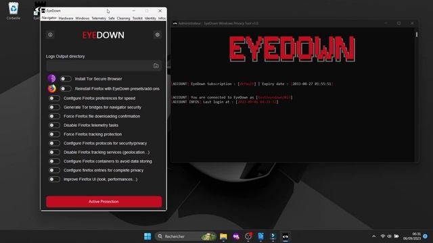Close the EyeDown app window
Screen dimensions: 433x243
click(x=160, y=11)
